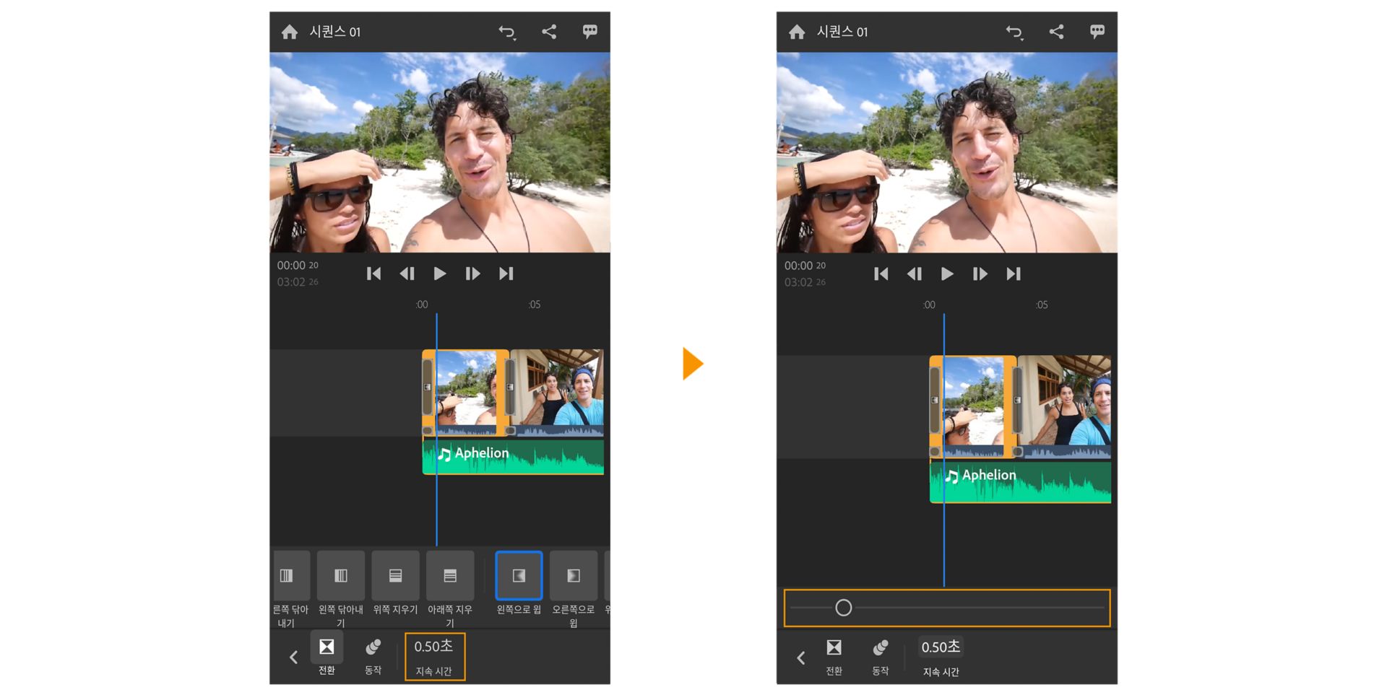Tap the 시퀀스 01 title on the right screen
The image size is (1387, 695).
[x=842, y=32]
